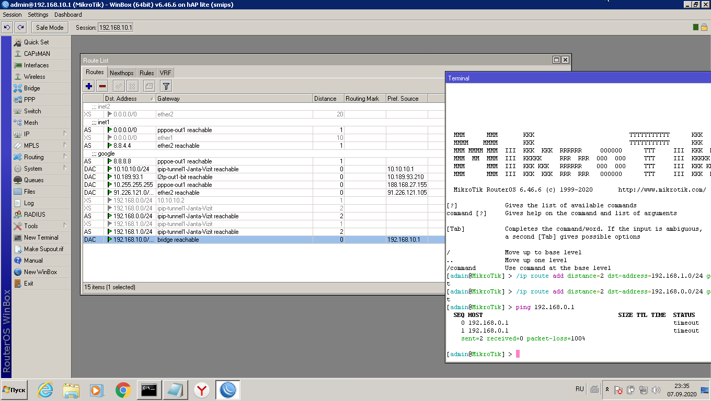Open the command prompt taskbar icon
711x401 pixels.
pos(150,390)
